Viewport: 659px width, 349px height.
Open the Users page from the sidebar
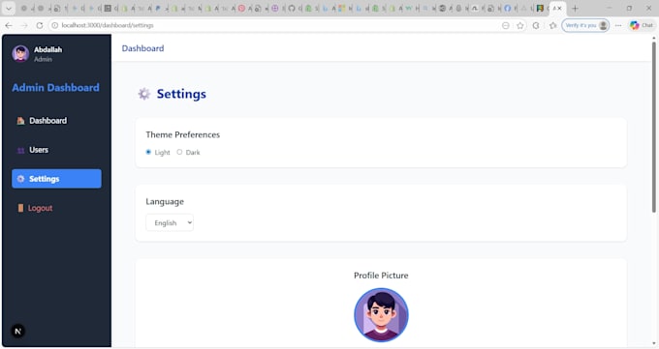click(x=56, y=150)
